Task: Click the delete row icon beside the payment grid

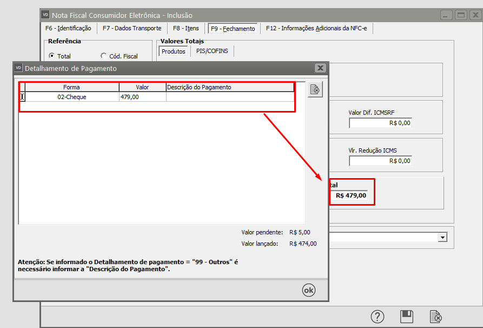Action: 315,90
